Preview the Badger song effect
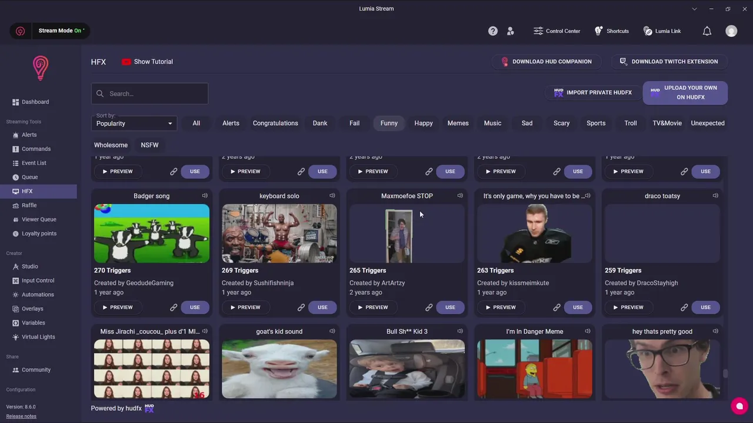The image size is (753, 423). (118, 307)
